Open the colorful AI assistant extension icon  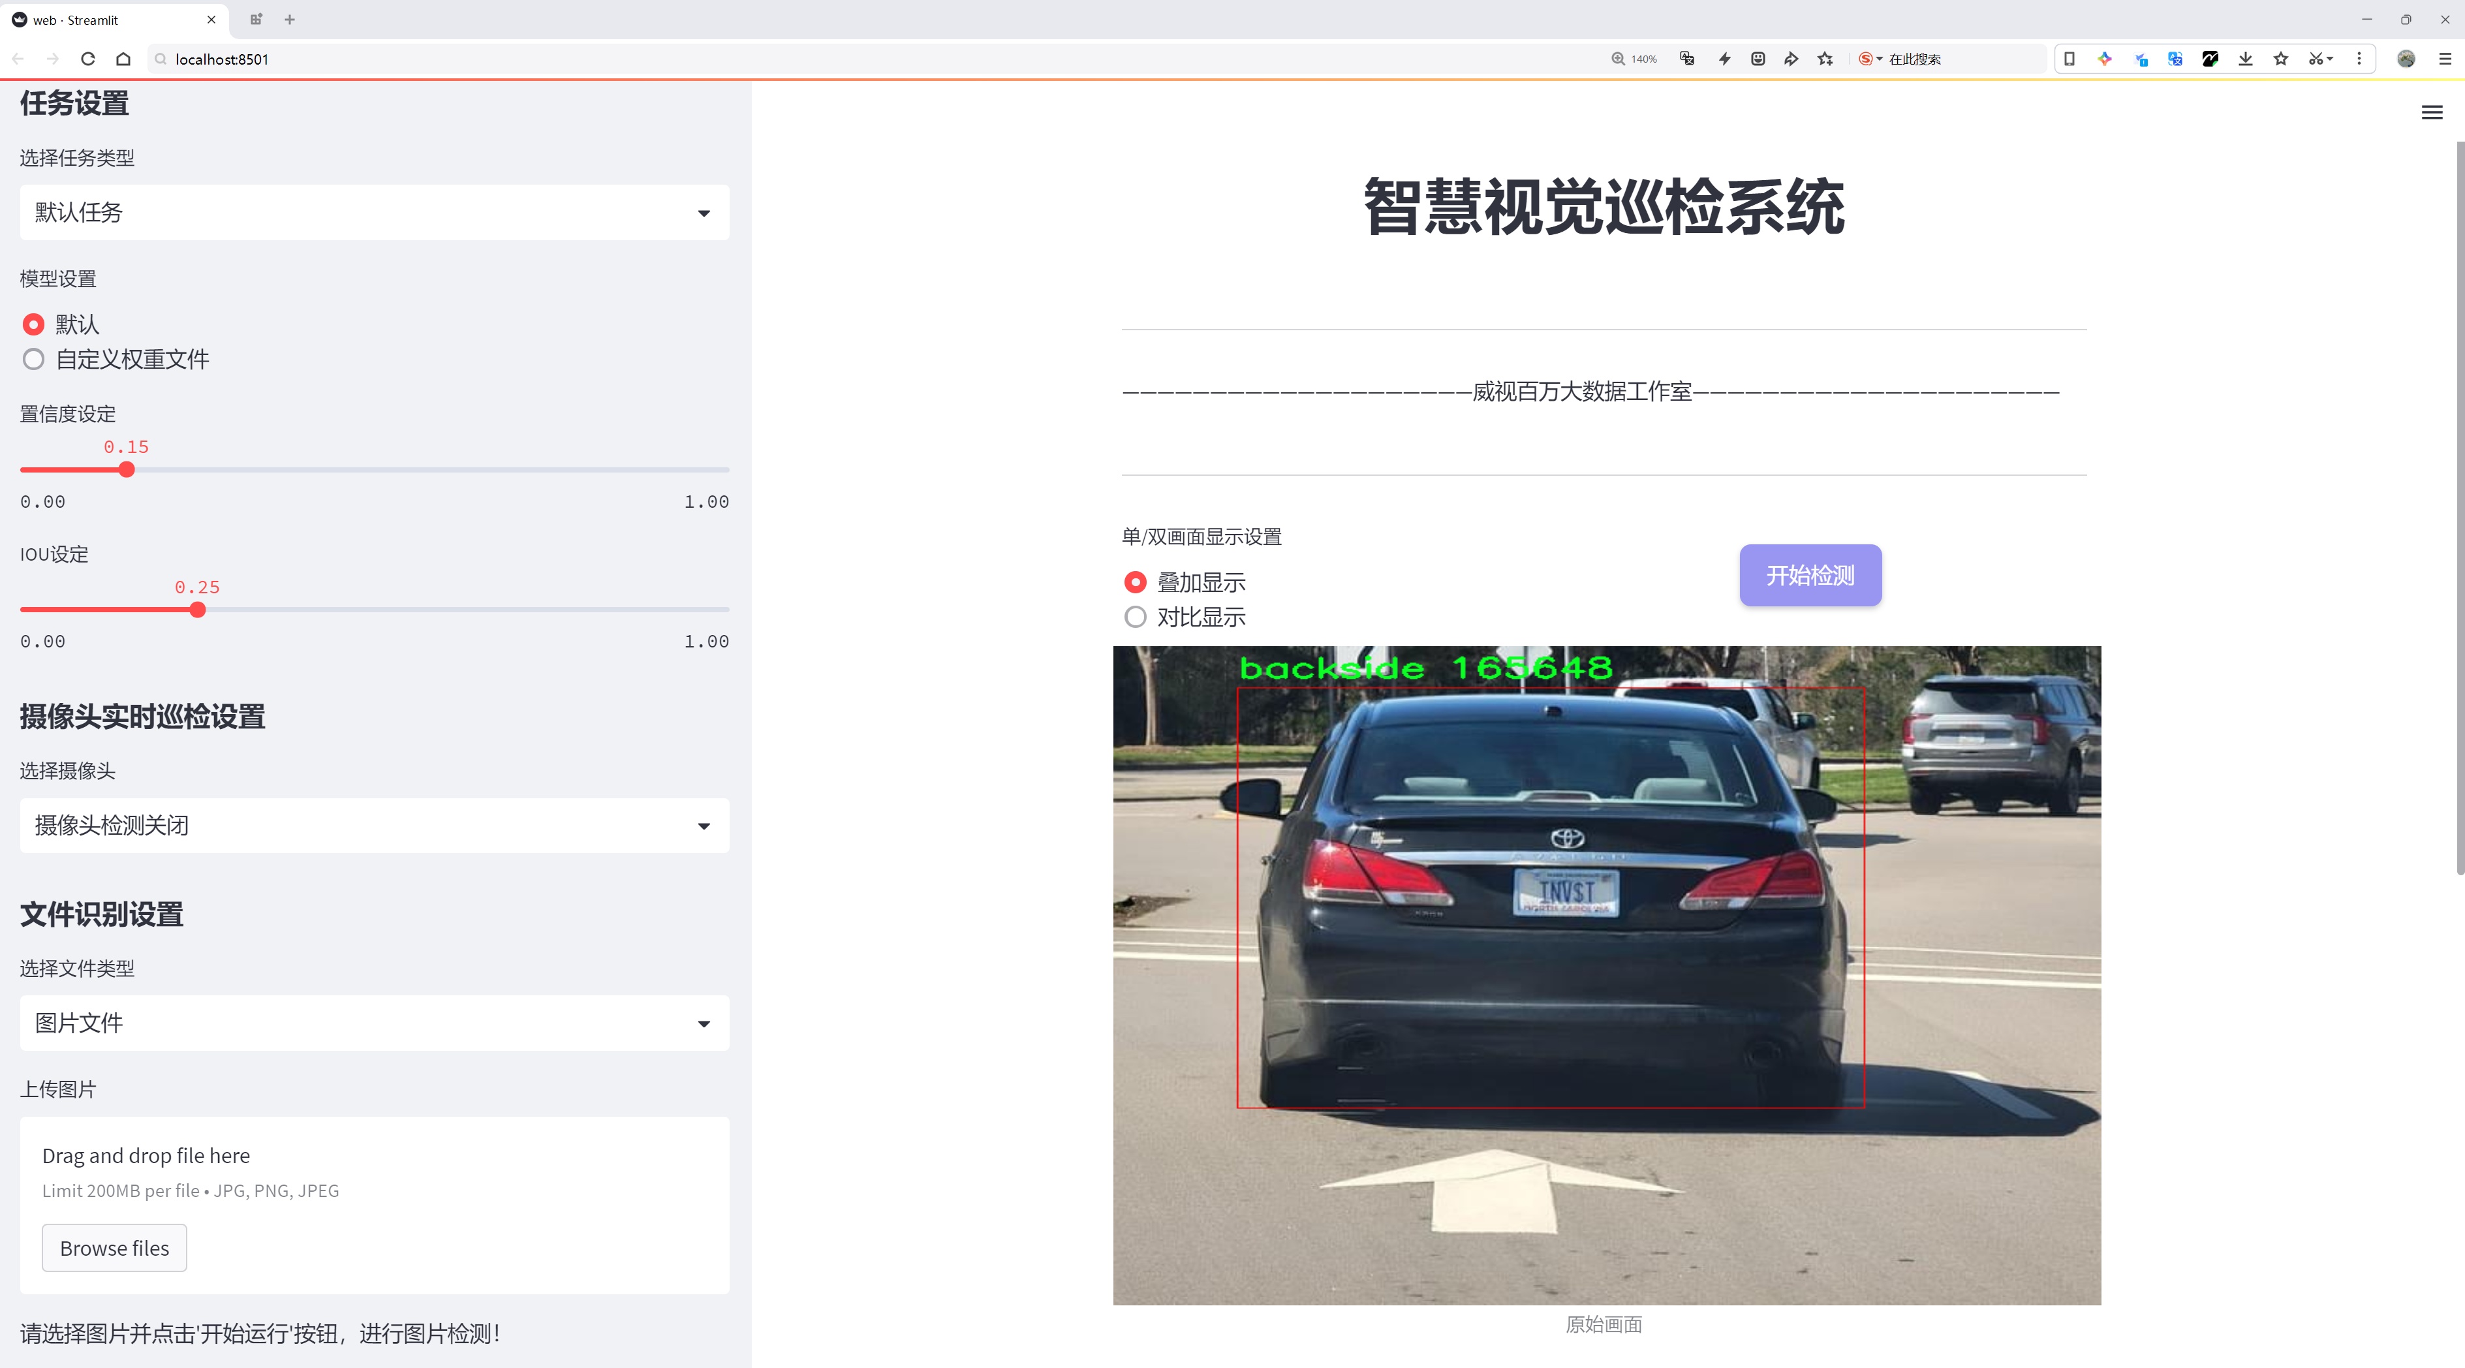[x=2104, y=59]
